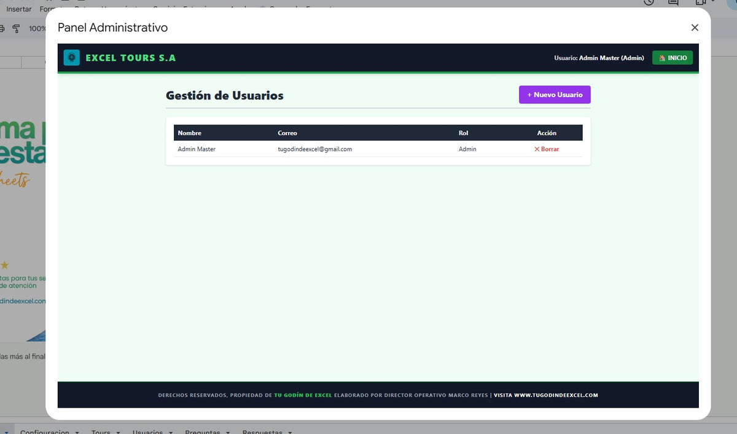
Task: Click the Nombre column header
Action: pyautogui.click(x=190, y=133)
